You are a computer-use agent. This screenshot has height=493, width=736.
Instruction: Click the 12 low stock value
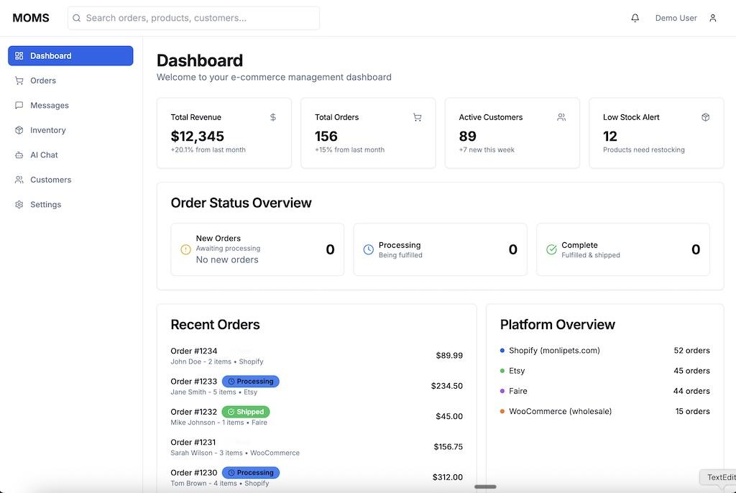click(x=609, y=136)
